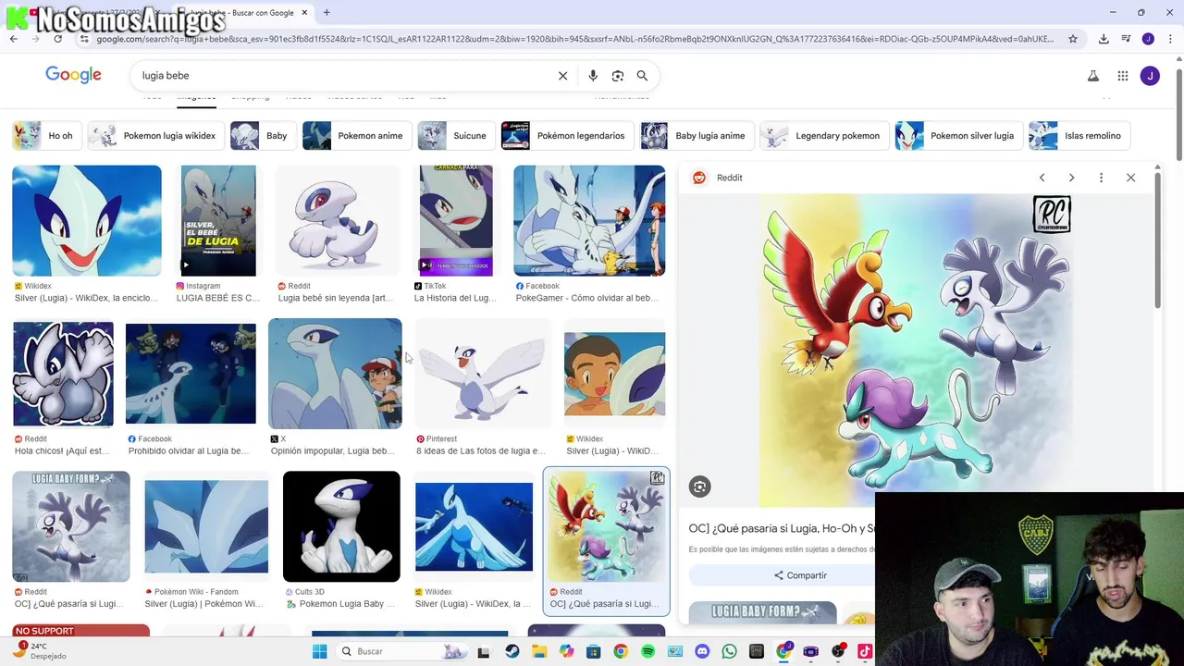Bookmark this page with the star icon
1184x666 pixels.
1073,39
